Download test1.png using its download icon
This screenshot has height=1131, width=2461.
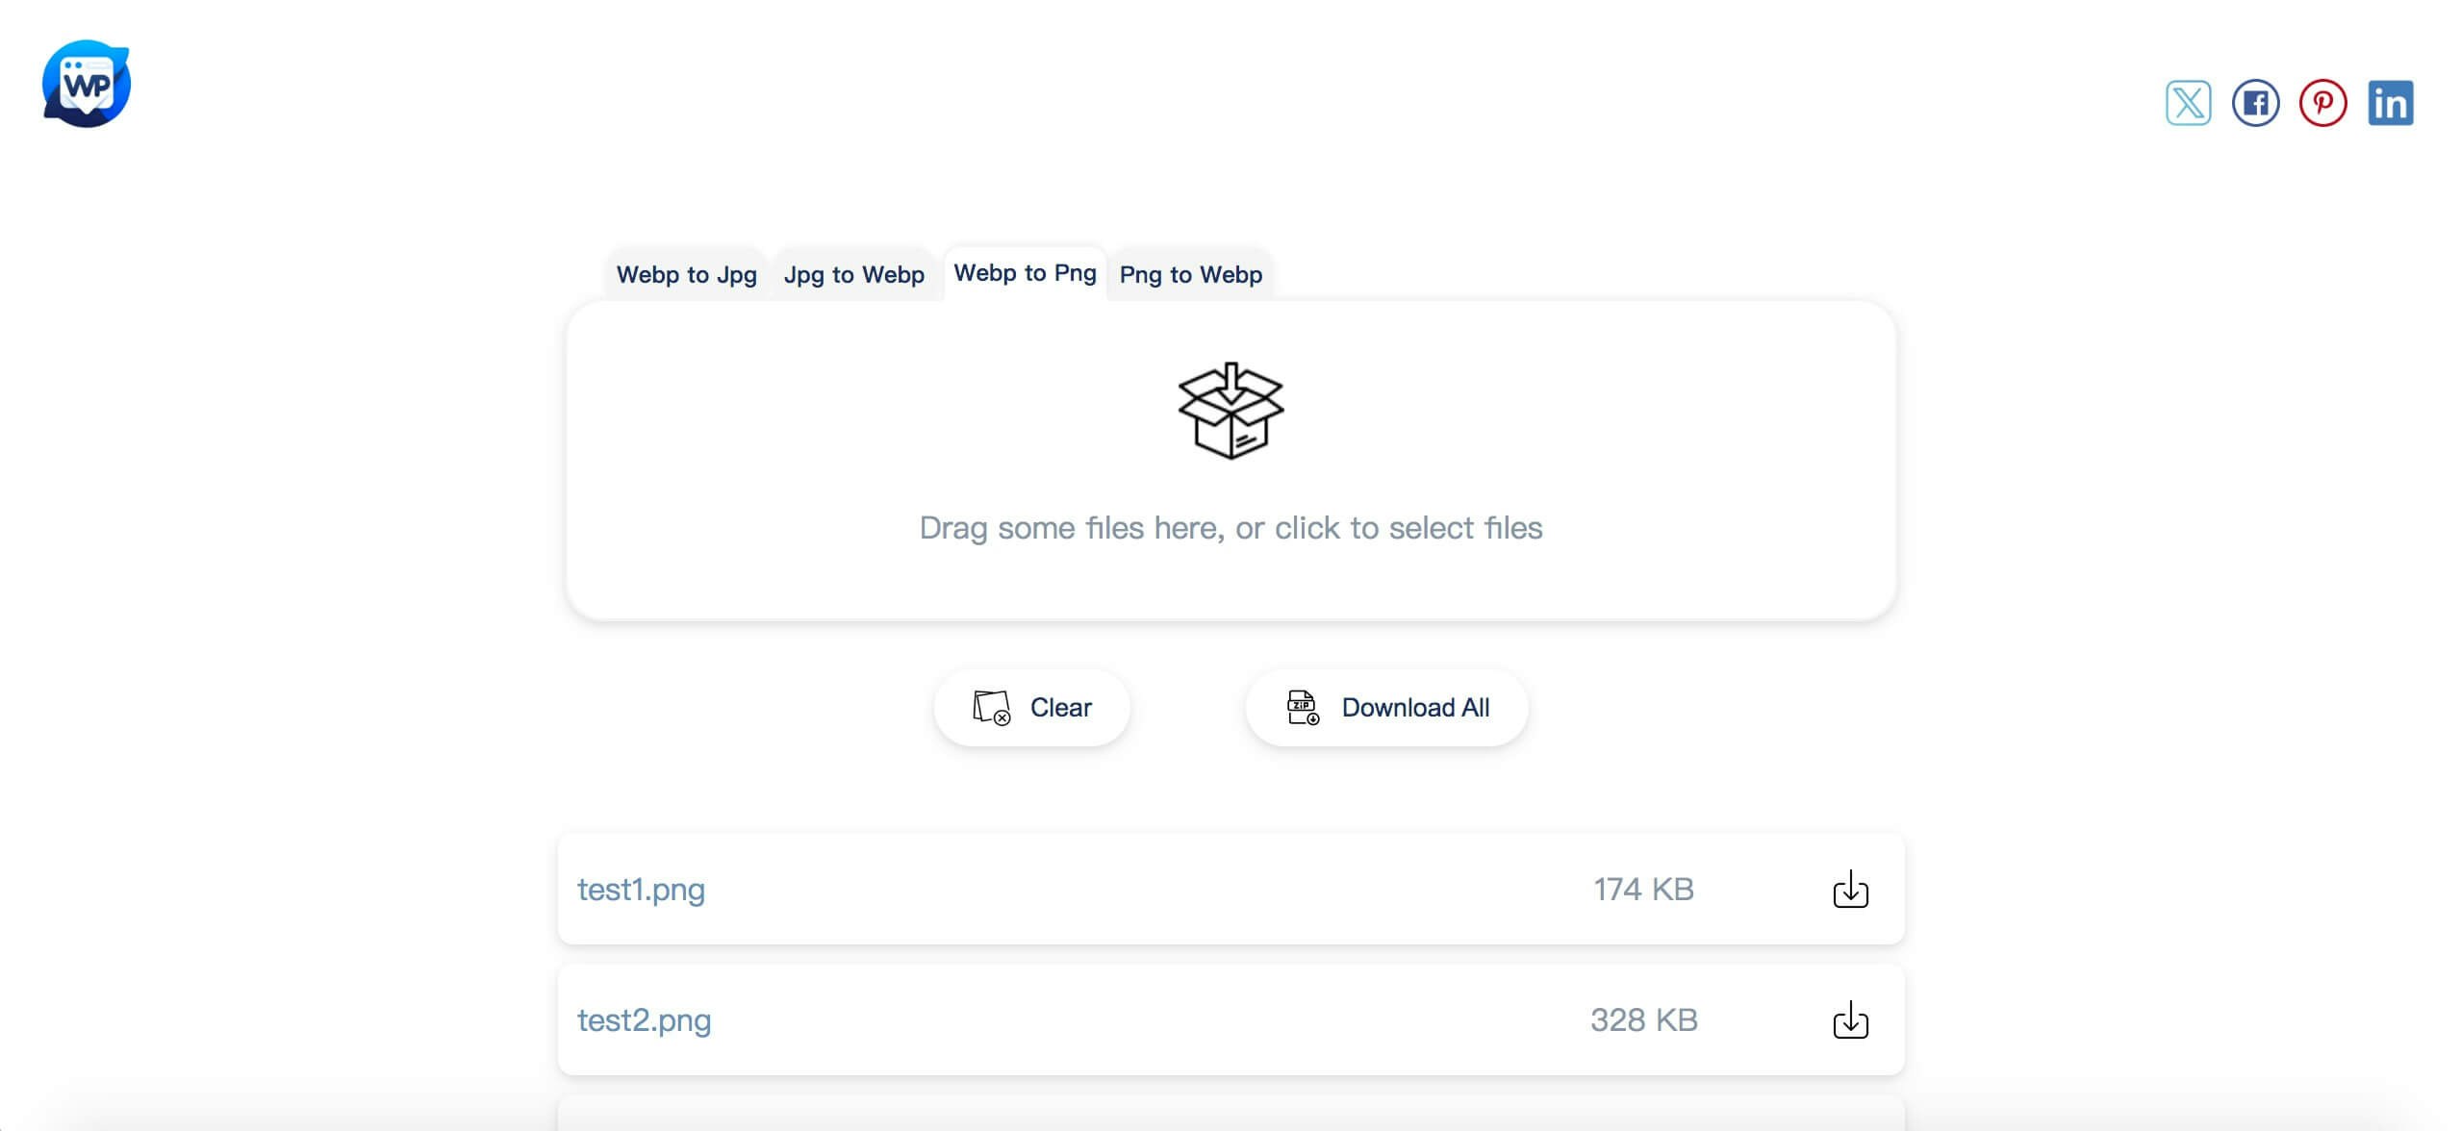(x=1850, y=890)
